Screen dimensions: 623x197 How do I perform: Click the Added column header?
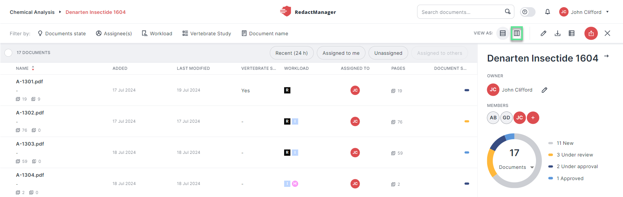[x=120, y=68]
